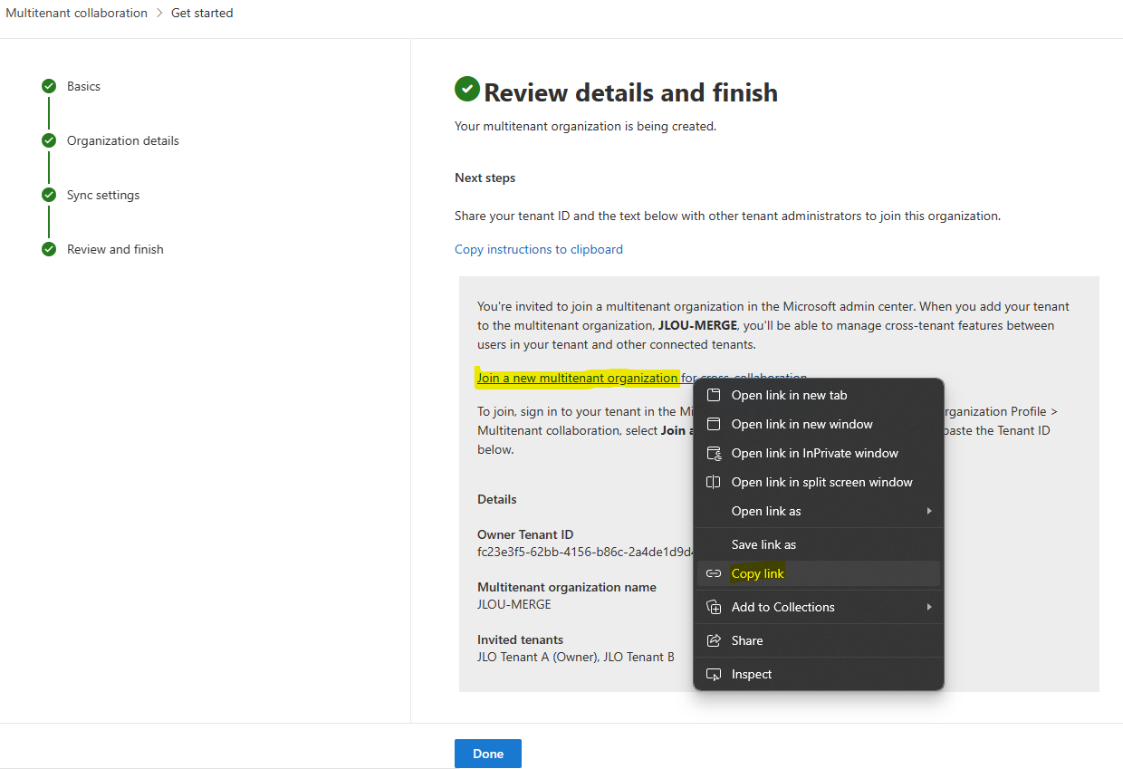This screenshot has height=769, width=1123.
Task: Click the large checkmark next to page heading
Action: [467, 89]
